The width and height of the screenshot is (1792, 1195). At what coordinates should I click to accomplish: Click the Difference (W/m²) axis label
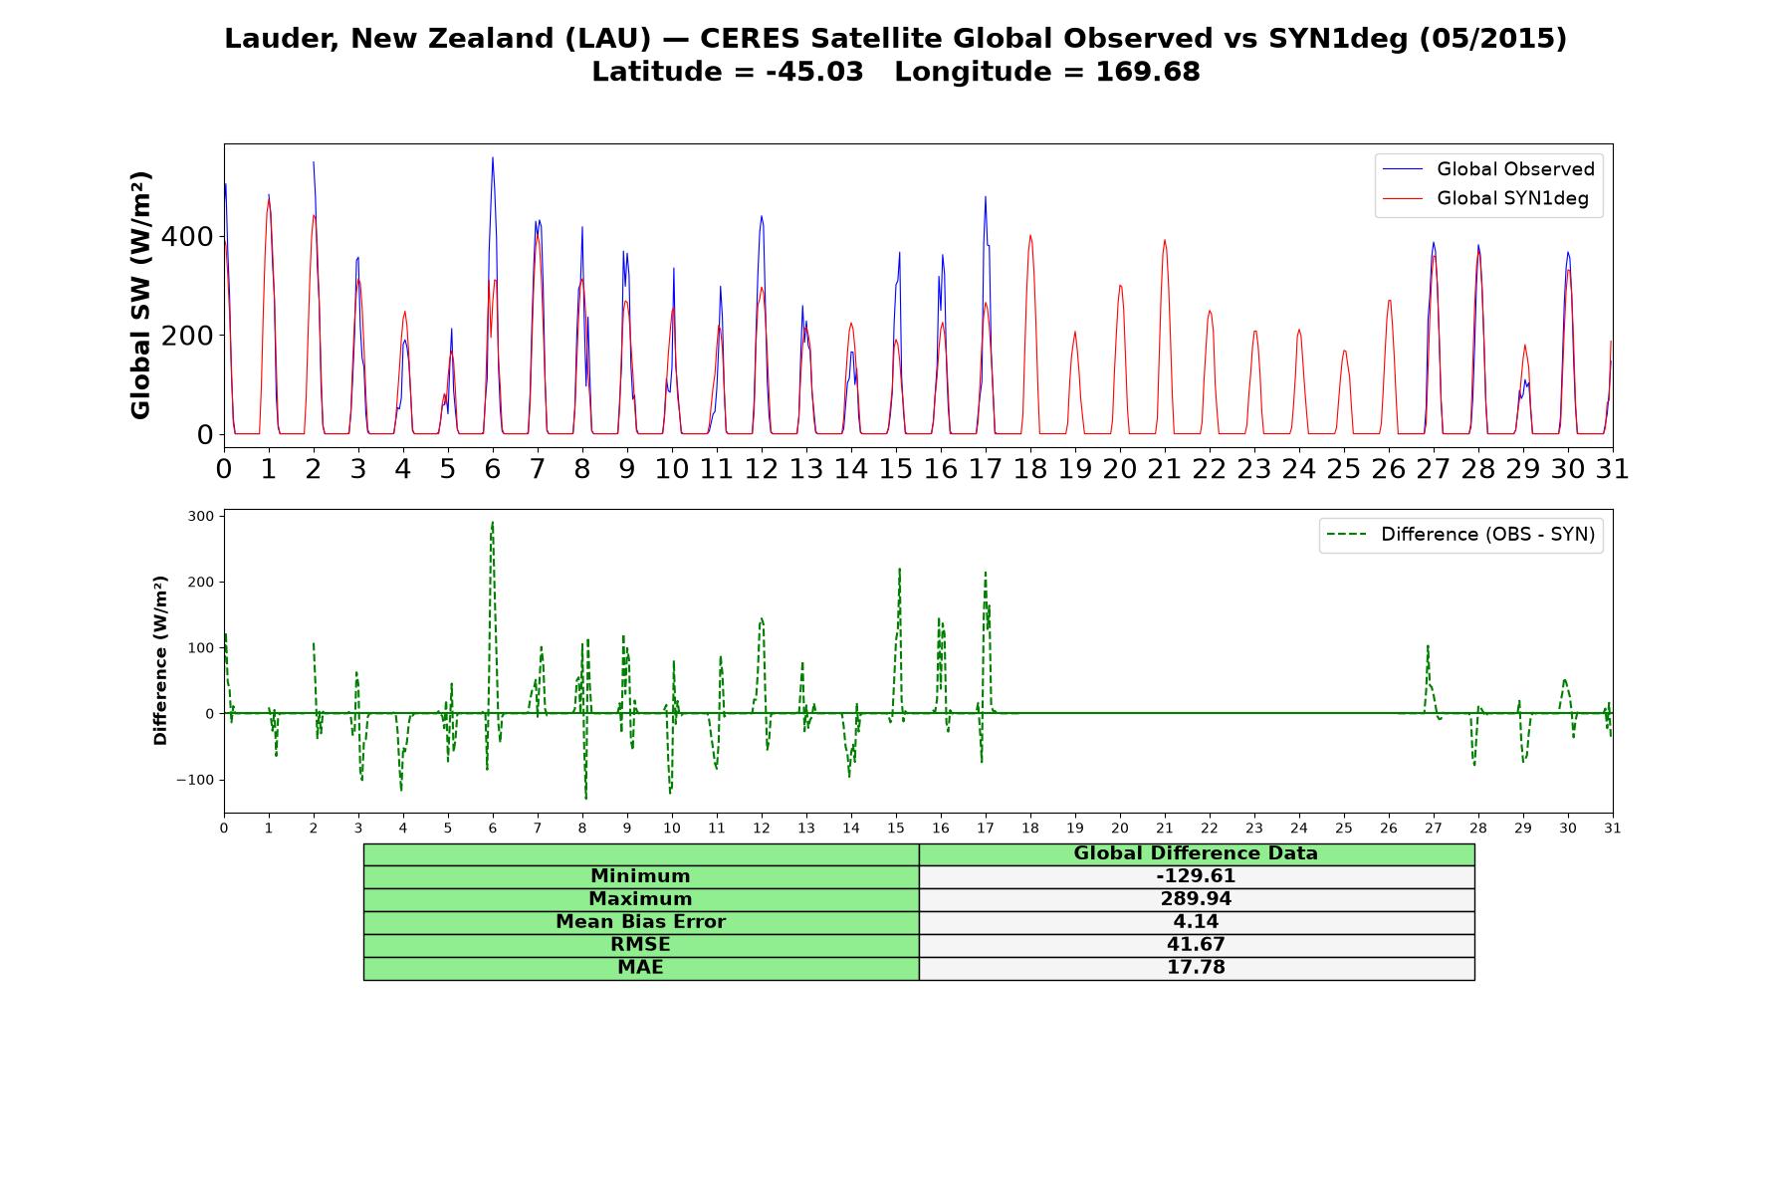point(160,660)
